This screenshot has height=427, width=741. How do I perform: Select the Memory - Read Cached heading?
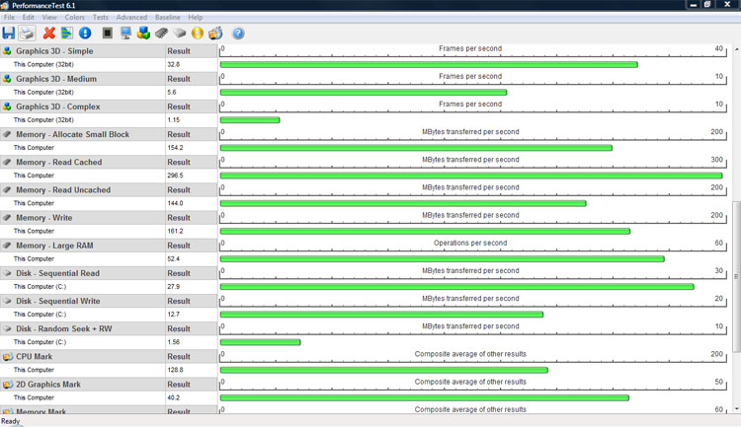58,162
